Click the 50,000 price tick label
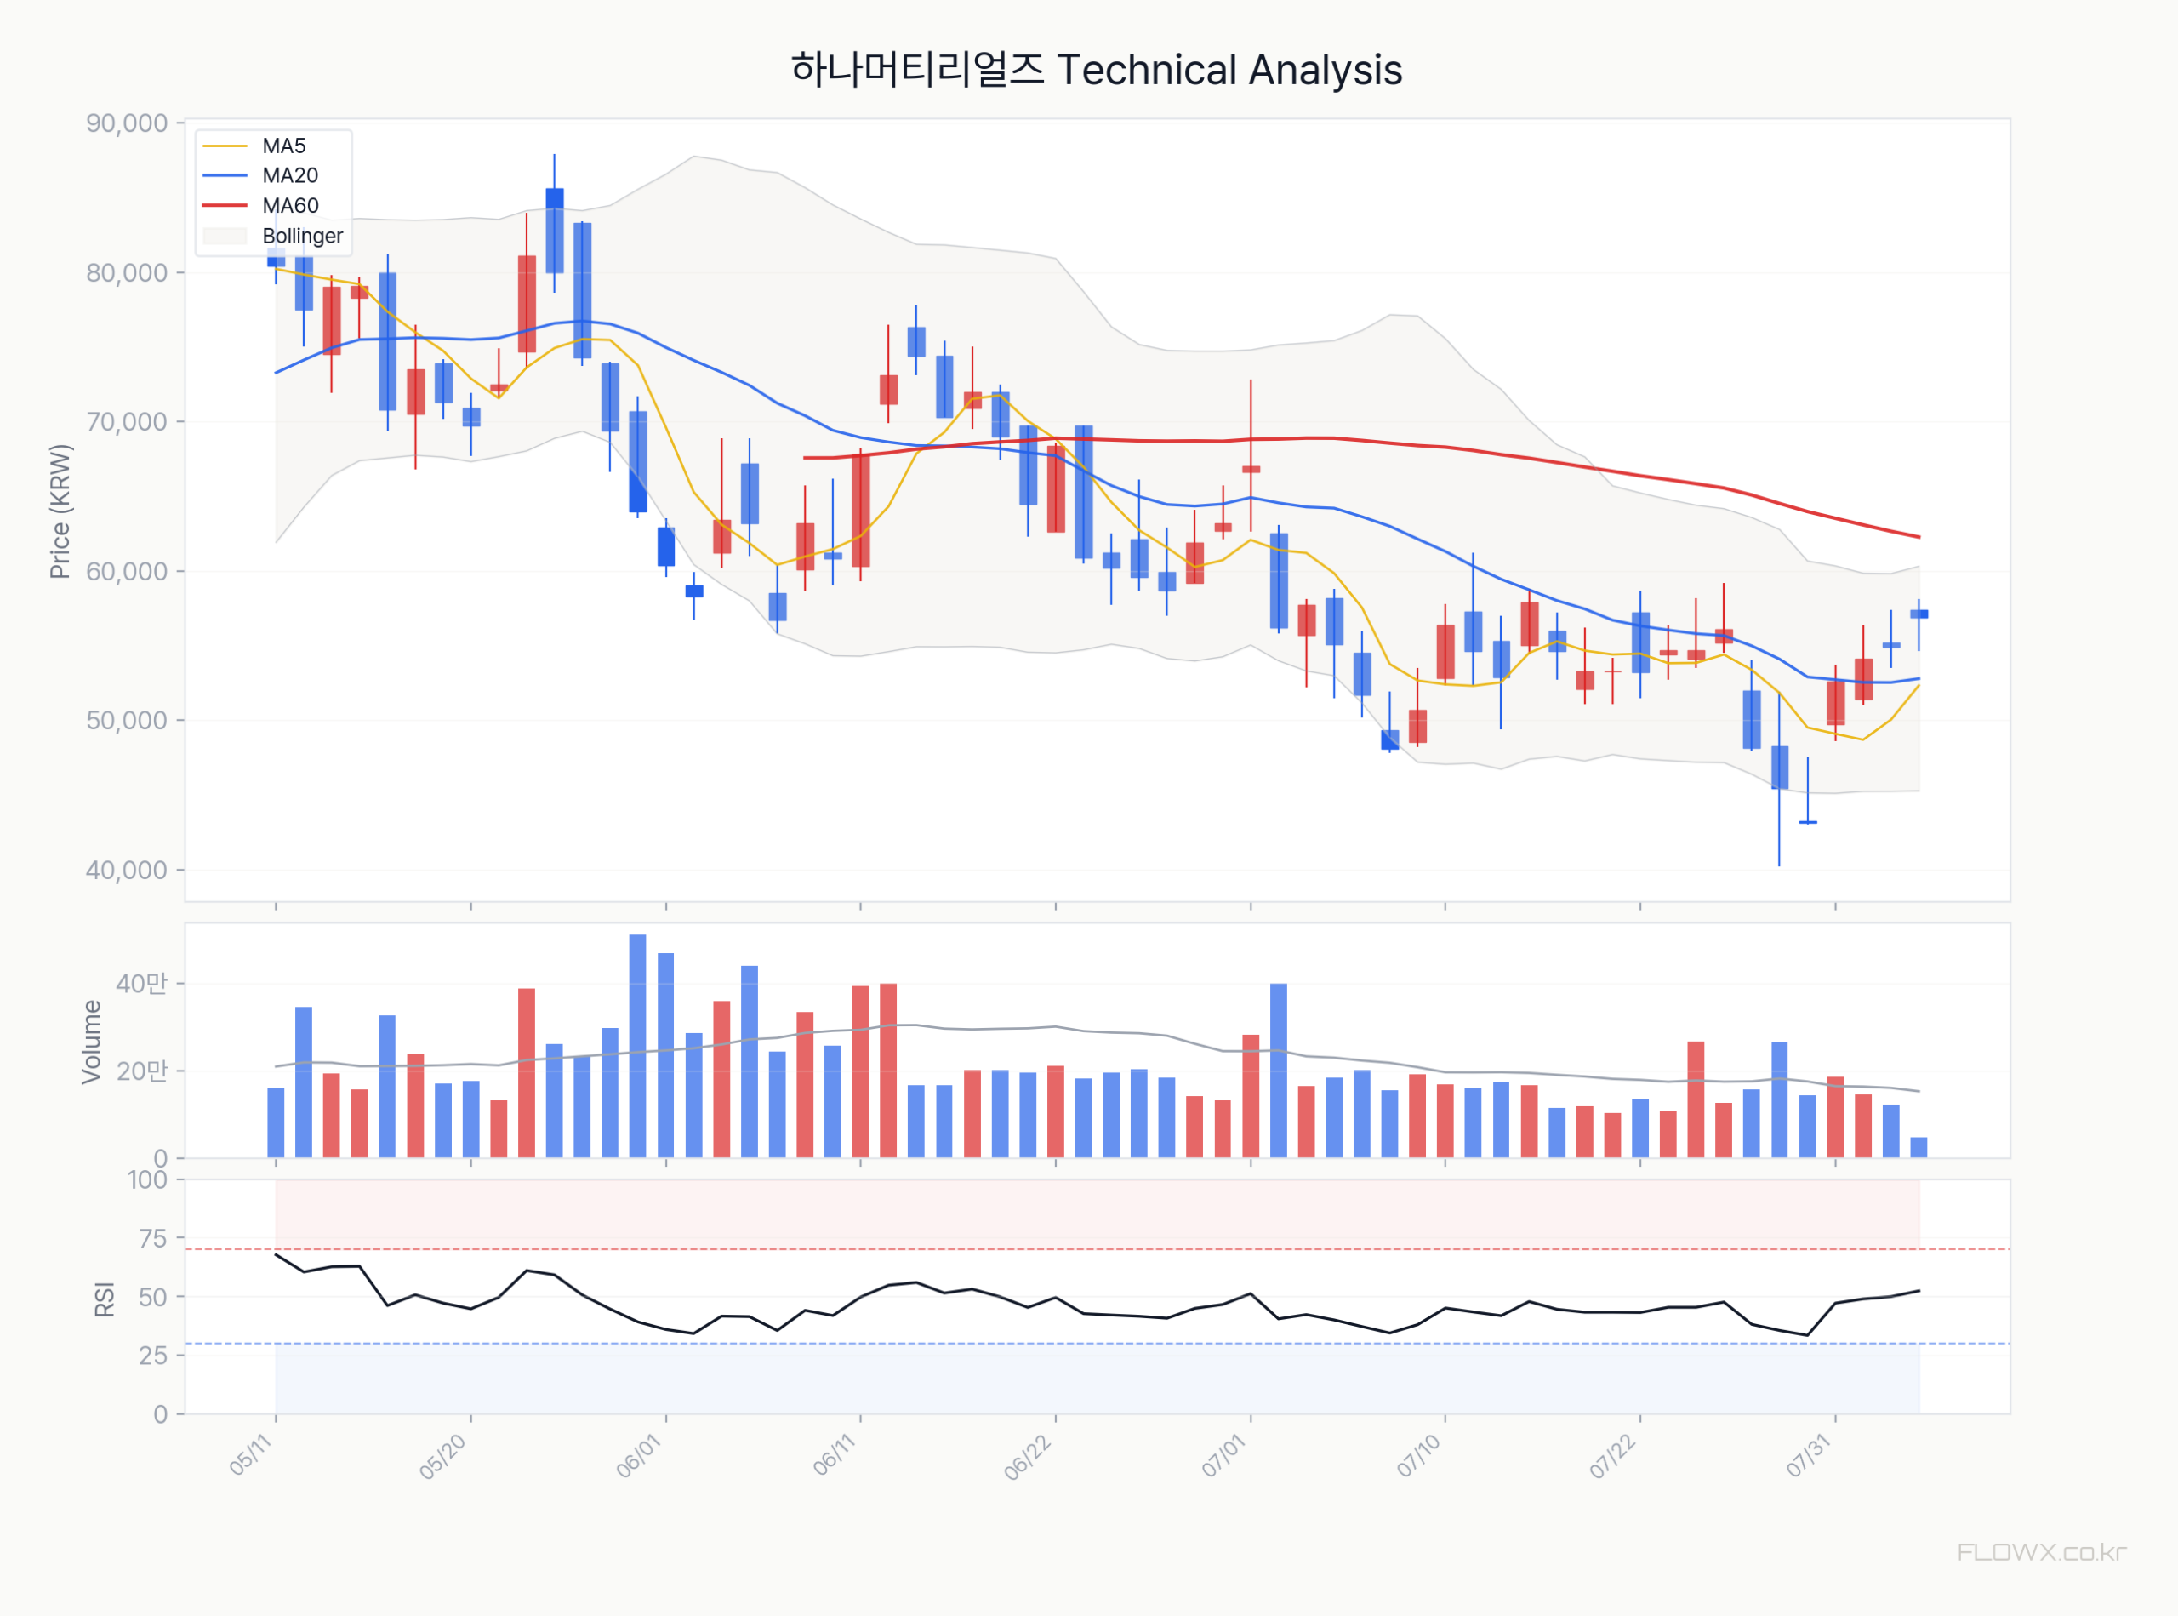Screen dimensions: 2178x1616 (126, 721)
